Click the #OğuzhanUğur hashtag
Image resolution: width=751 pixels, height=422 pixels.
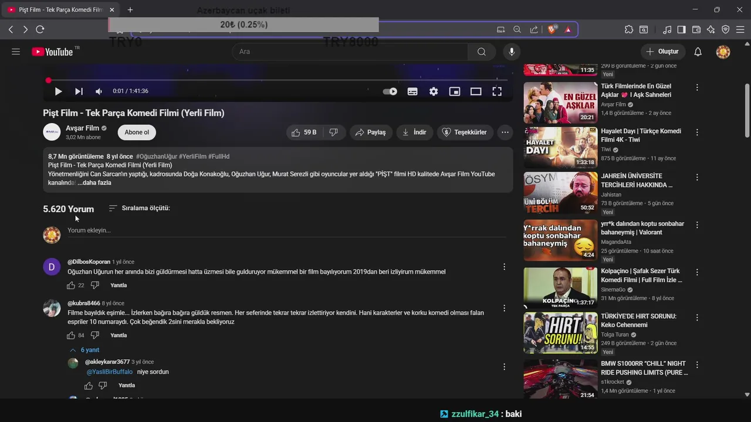(156, 156)
